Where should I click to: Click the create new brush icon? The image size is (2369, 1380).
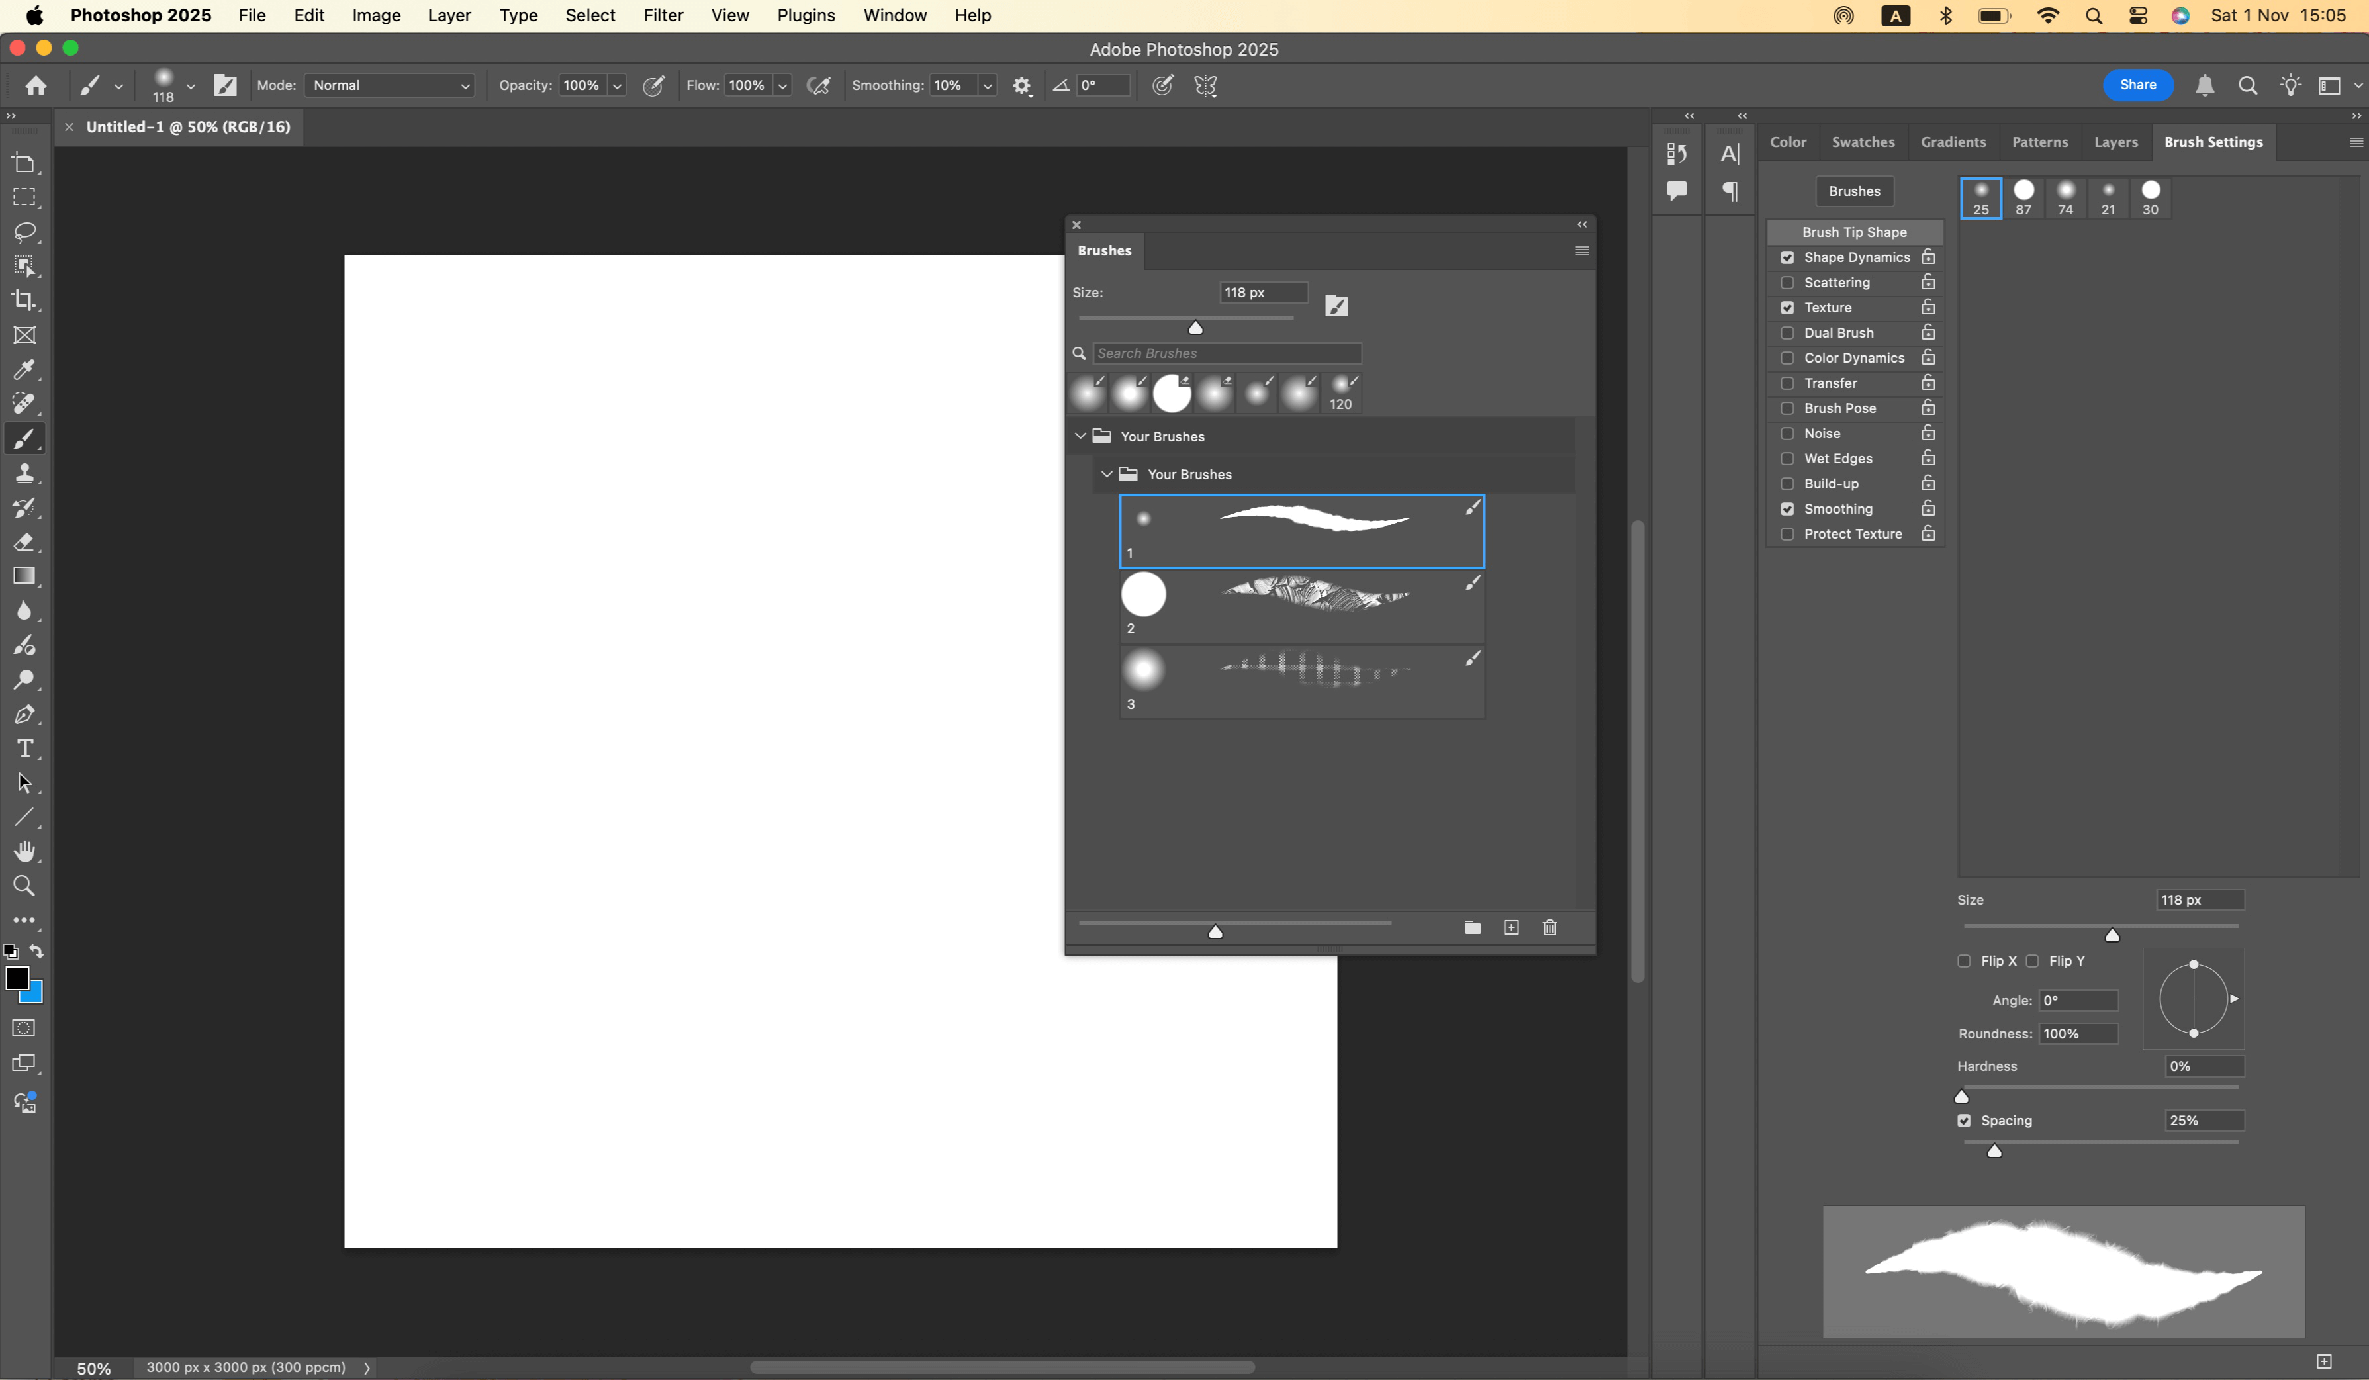(1510, 928)
